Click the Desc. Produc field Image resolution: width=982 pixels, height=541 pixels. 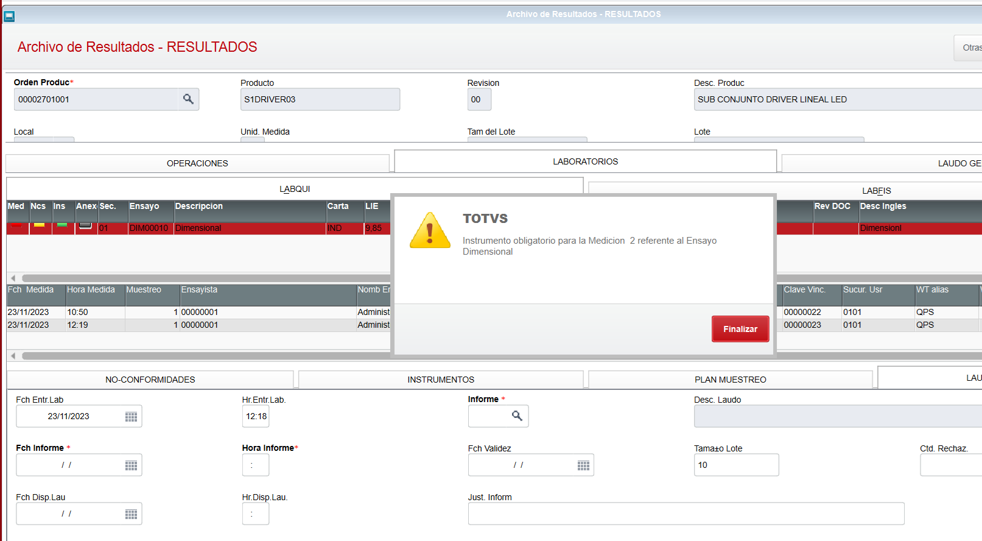pos(838,99)
